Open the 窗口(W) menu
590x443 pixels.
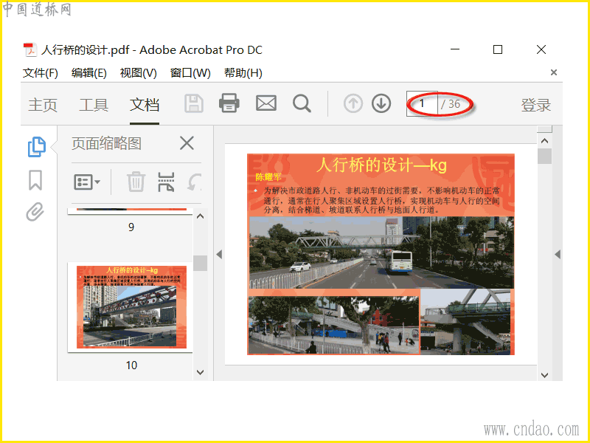(190, 72)
